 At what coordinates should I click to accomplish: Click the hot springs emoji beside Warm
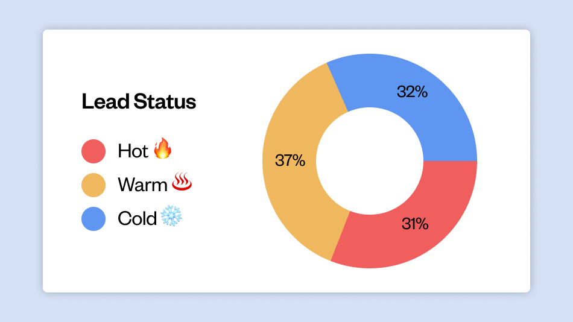tap(182, 182)
